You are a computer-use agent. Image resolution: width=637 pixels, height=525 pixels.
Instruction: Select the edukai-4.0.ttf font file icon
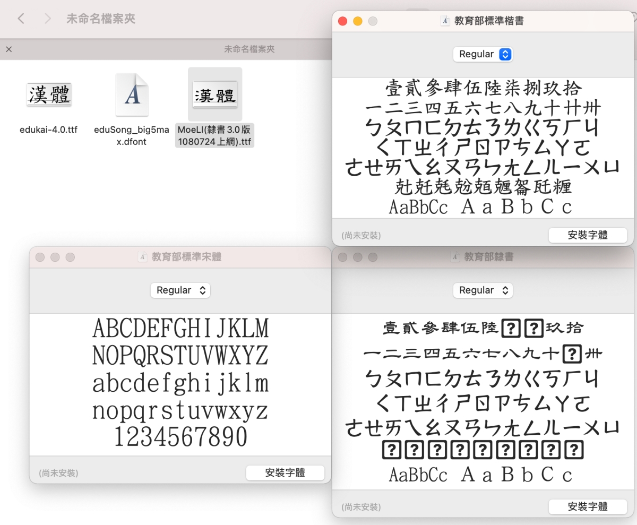point(49,96)
